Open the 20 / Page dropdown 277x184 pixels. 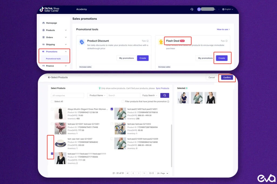(x=163, y=173)
